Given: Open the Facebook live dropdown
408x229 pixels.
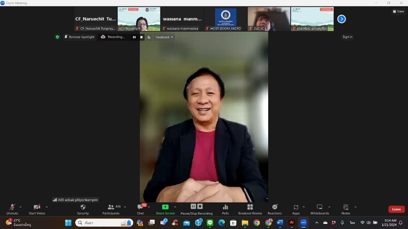Looking at the screenshot, I should click(x=164, y=37).
